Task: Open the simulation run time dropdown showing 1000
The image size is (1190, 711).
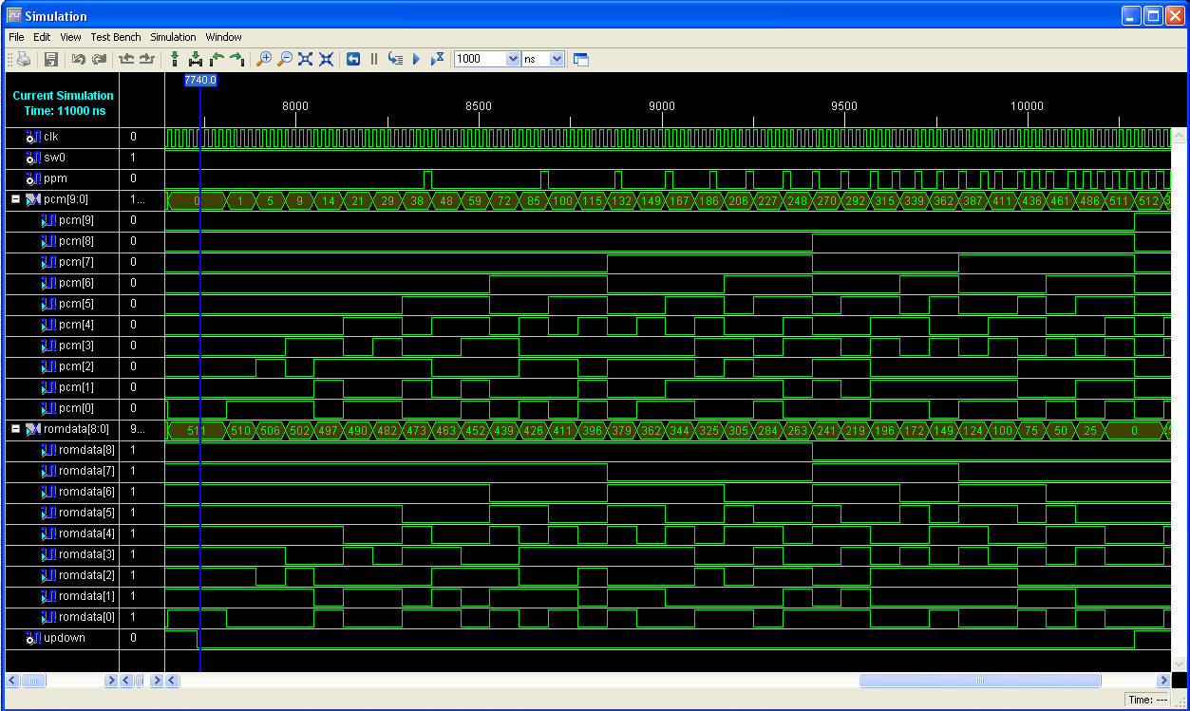Action: pyautogui.click(x=514, y=59)
